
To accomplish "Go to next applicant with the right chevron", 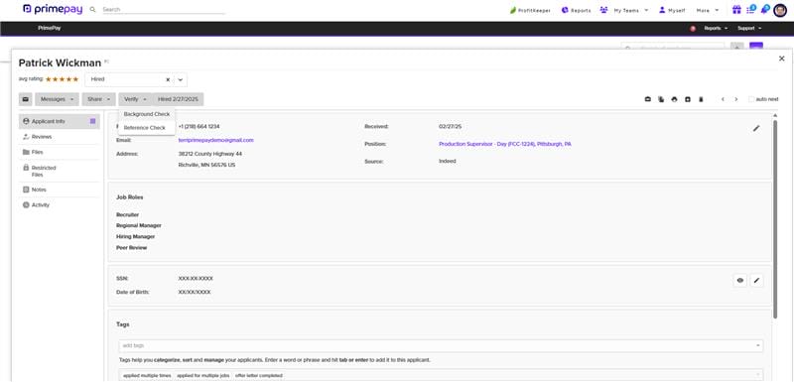I will (x=736, y=99).
